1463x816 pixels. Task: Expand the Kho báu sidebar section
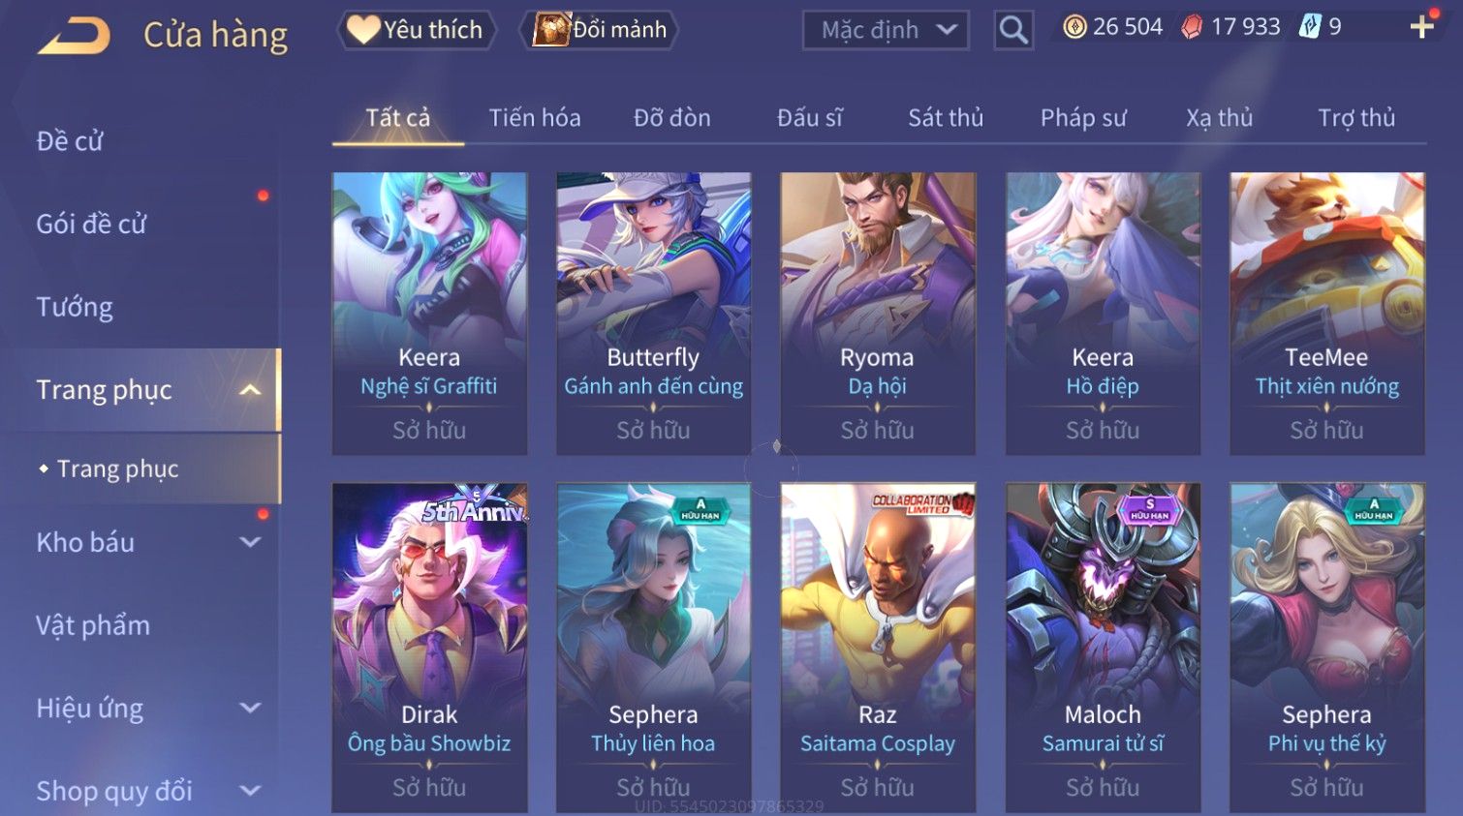(x=250, y=542)
